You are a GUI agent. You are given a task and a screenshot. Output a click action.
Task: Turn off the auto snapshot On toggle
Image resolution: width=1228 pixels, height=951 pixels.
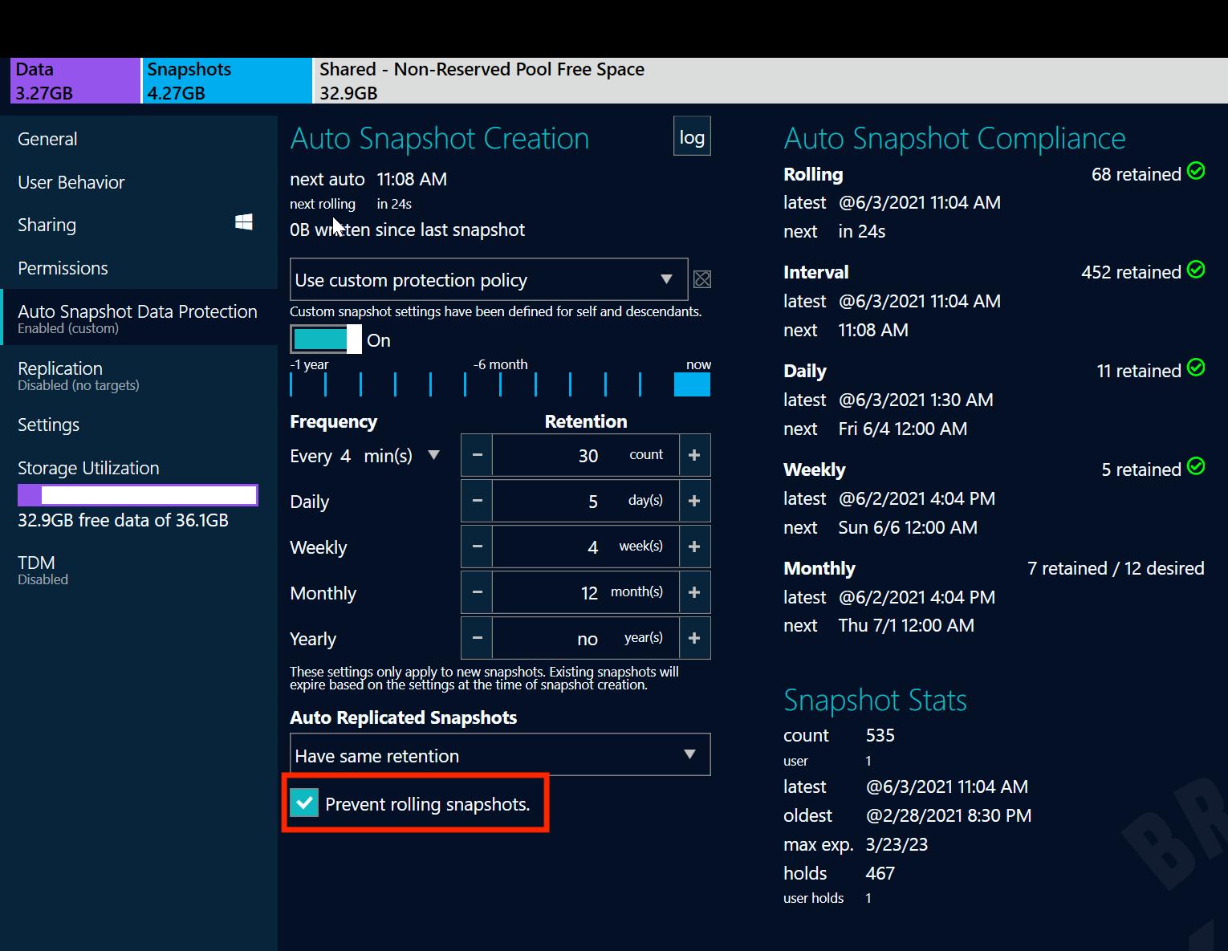click(x=326, y=339)
